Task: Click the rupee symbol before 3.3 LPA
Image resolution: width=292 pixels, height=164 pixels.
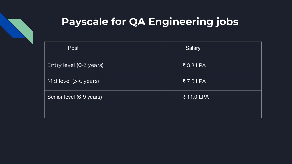Action: coord(184,65)
